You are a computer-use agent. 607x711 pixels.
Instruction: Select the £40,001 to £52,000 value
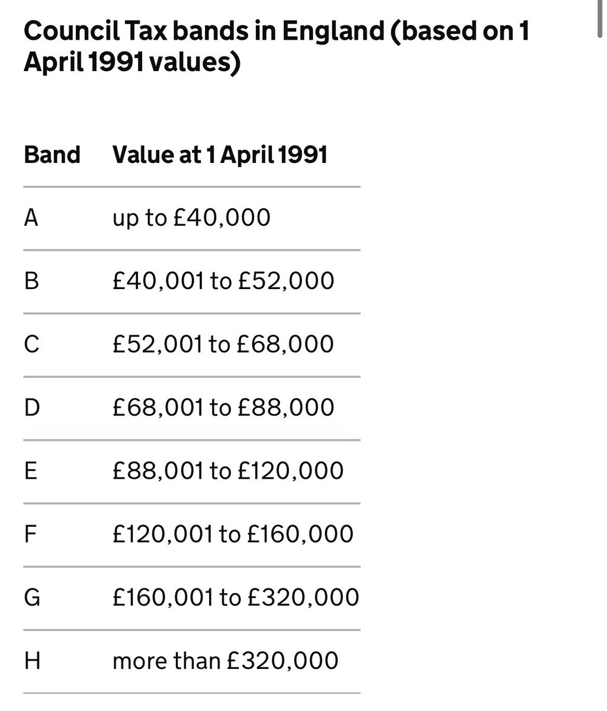pyautogui.click(x=223, y=281)
